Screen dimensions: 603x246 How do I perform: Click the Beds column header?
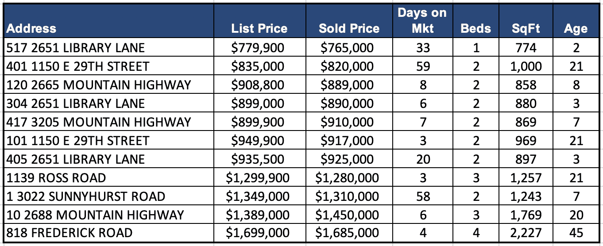pyautogui.click(x=476, y=28)
